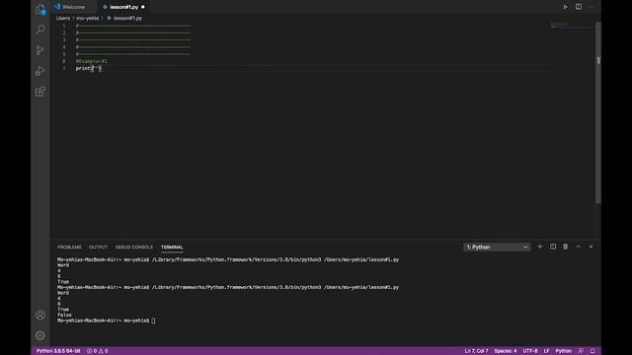Open the '1: Python' terminal dropdown
The height and width of the screenshot is (355, 632).
point(497,248)
